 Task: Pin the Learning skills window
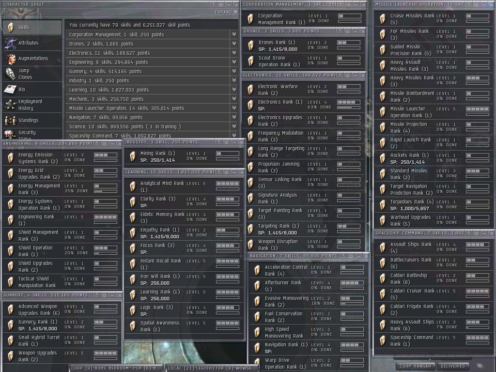click(227, 172)
